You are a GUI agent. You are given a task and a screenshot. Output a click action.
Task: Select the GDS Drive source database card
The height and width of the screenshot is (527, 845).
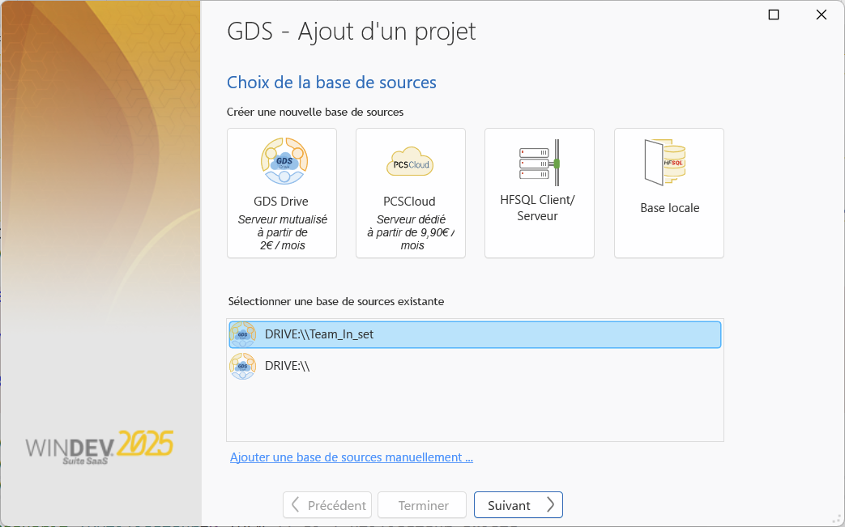pyautogui.click(x=282, y=193)
